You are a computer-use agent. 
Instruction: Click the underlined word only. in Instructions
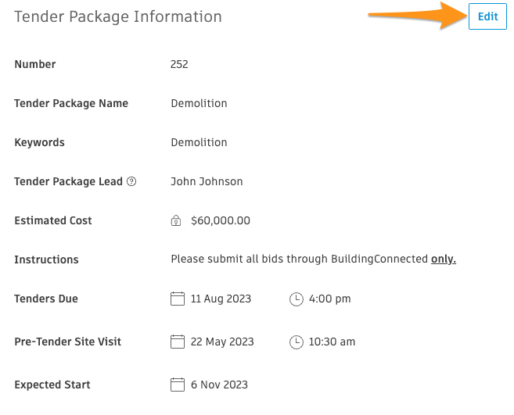pos(443,259)
